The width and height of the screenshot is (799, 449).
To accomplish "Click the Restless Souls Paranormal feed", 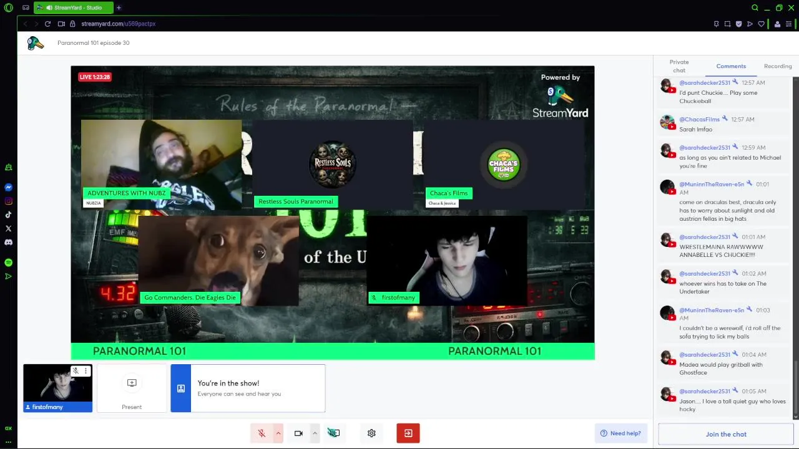I will (x=332, y=165).
